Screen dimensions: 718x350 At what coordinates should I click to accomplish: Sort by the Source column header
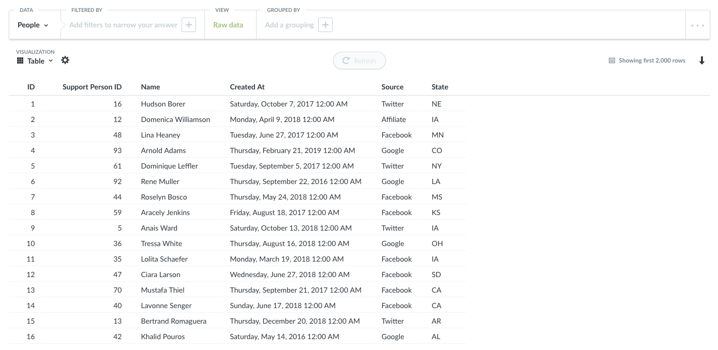click(x=393, y=87)
